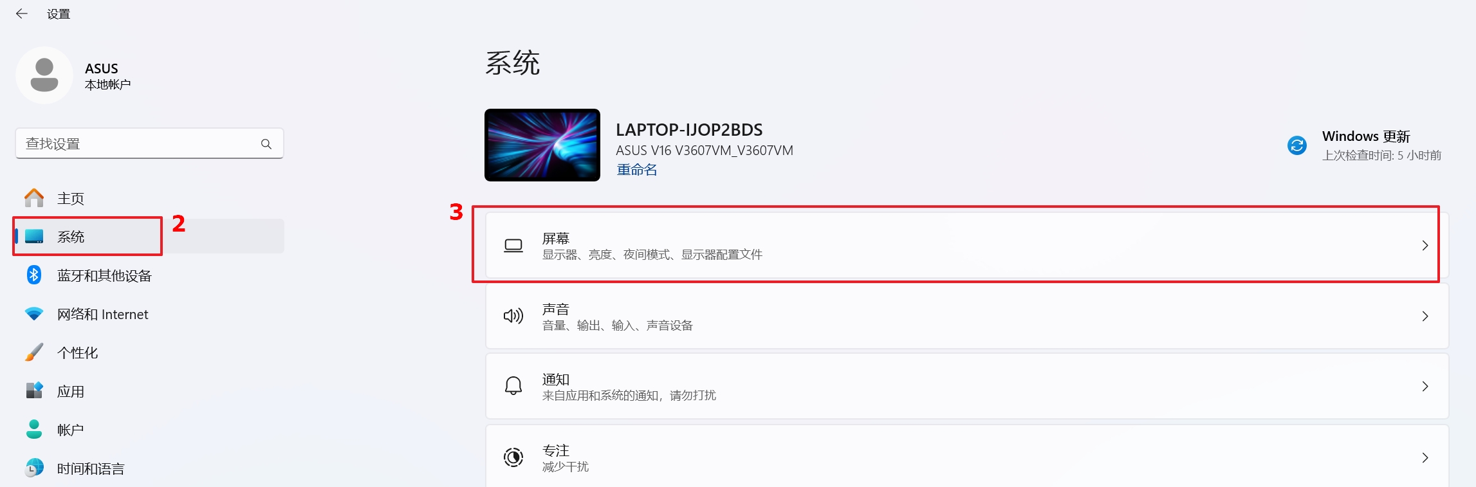Click the Wi-Fi network icon in sidebar
Image resolution: width=1476 pixels, height=487 pixels.
[34, 314]
